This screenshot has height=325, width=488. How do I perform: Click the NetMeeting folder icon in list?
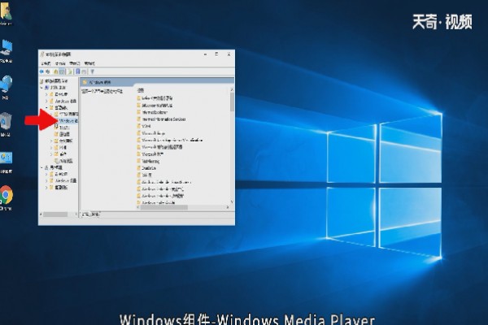tap(139, 161)
